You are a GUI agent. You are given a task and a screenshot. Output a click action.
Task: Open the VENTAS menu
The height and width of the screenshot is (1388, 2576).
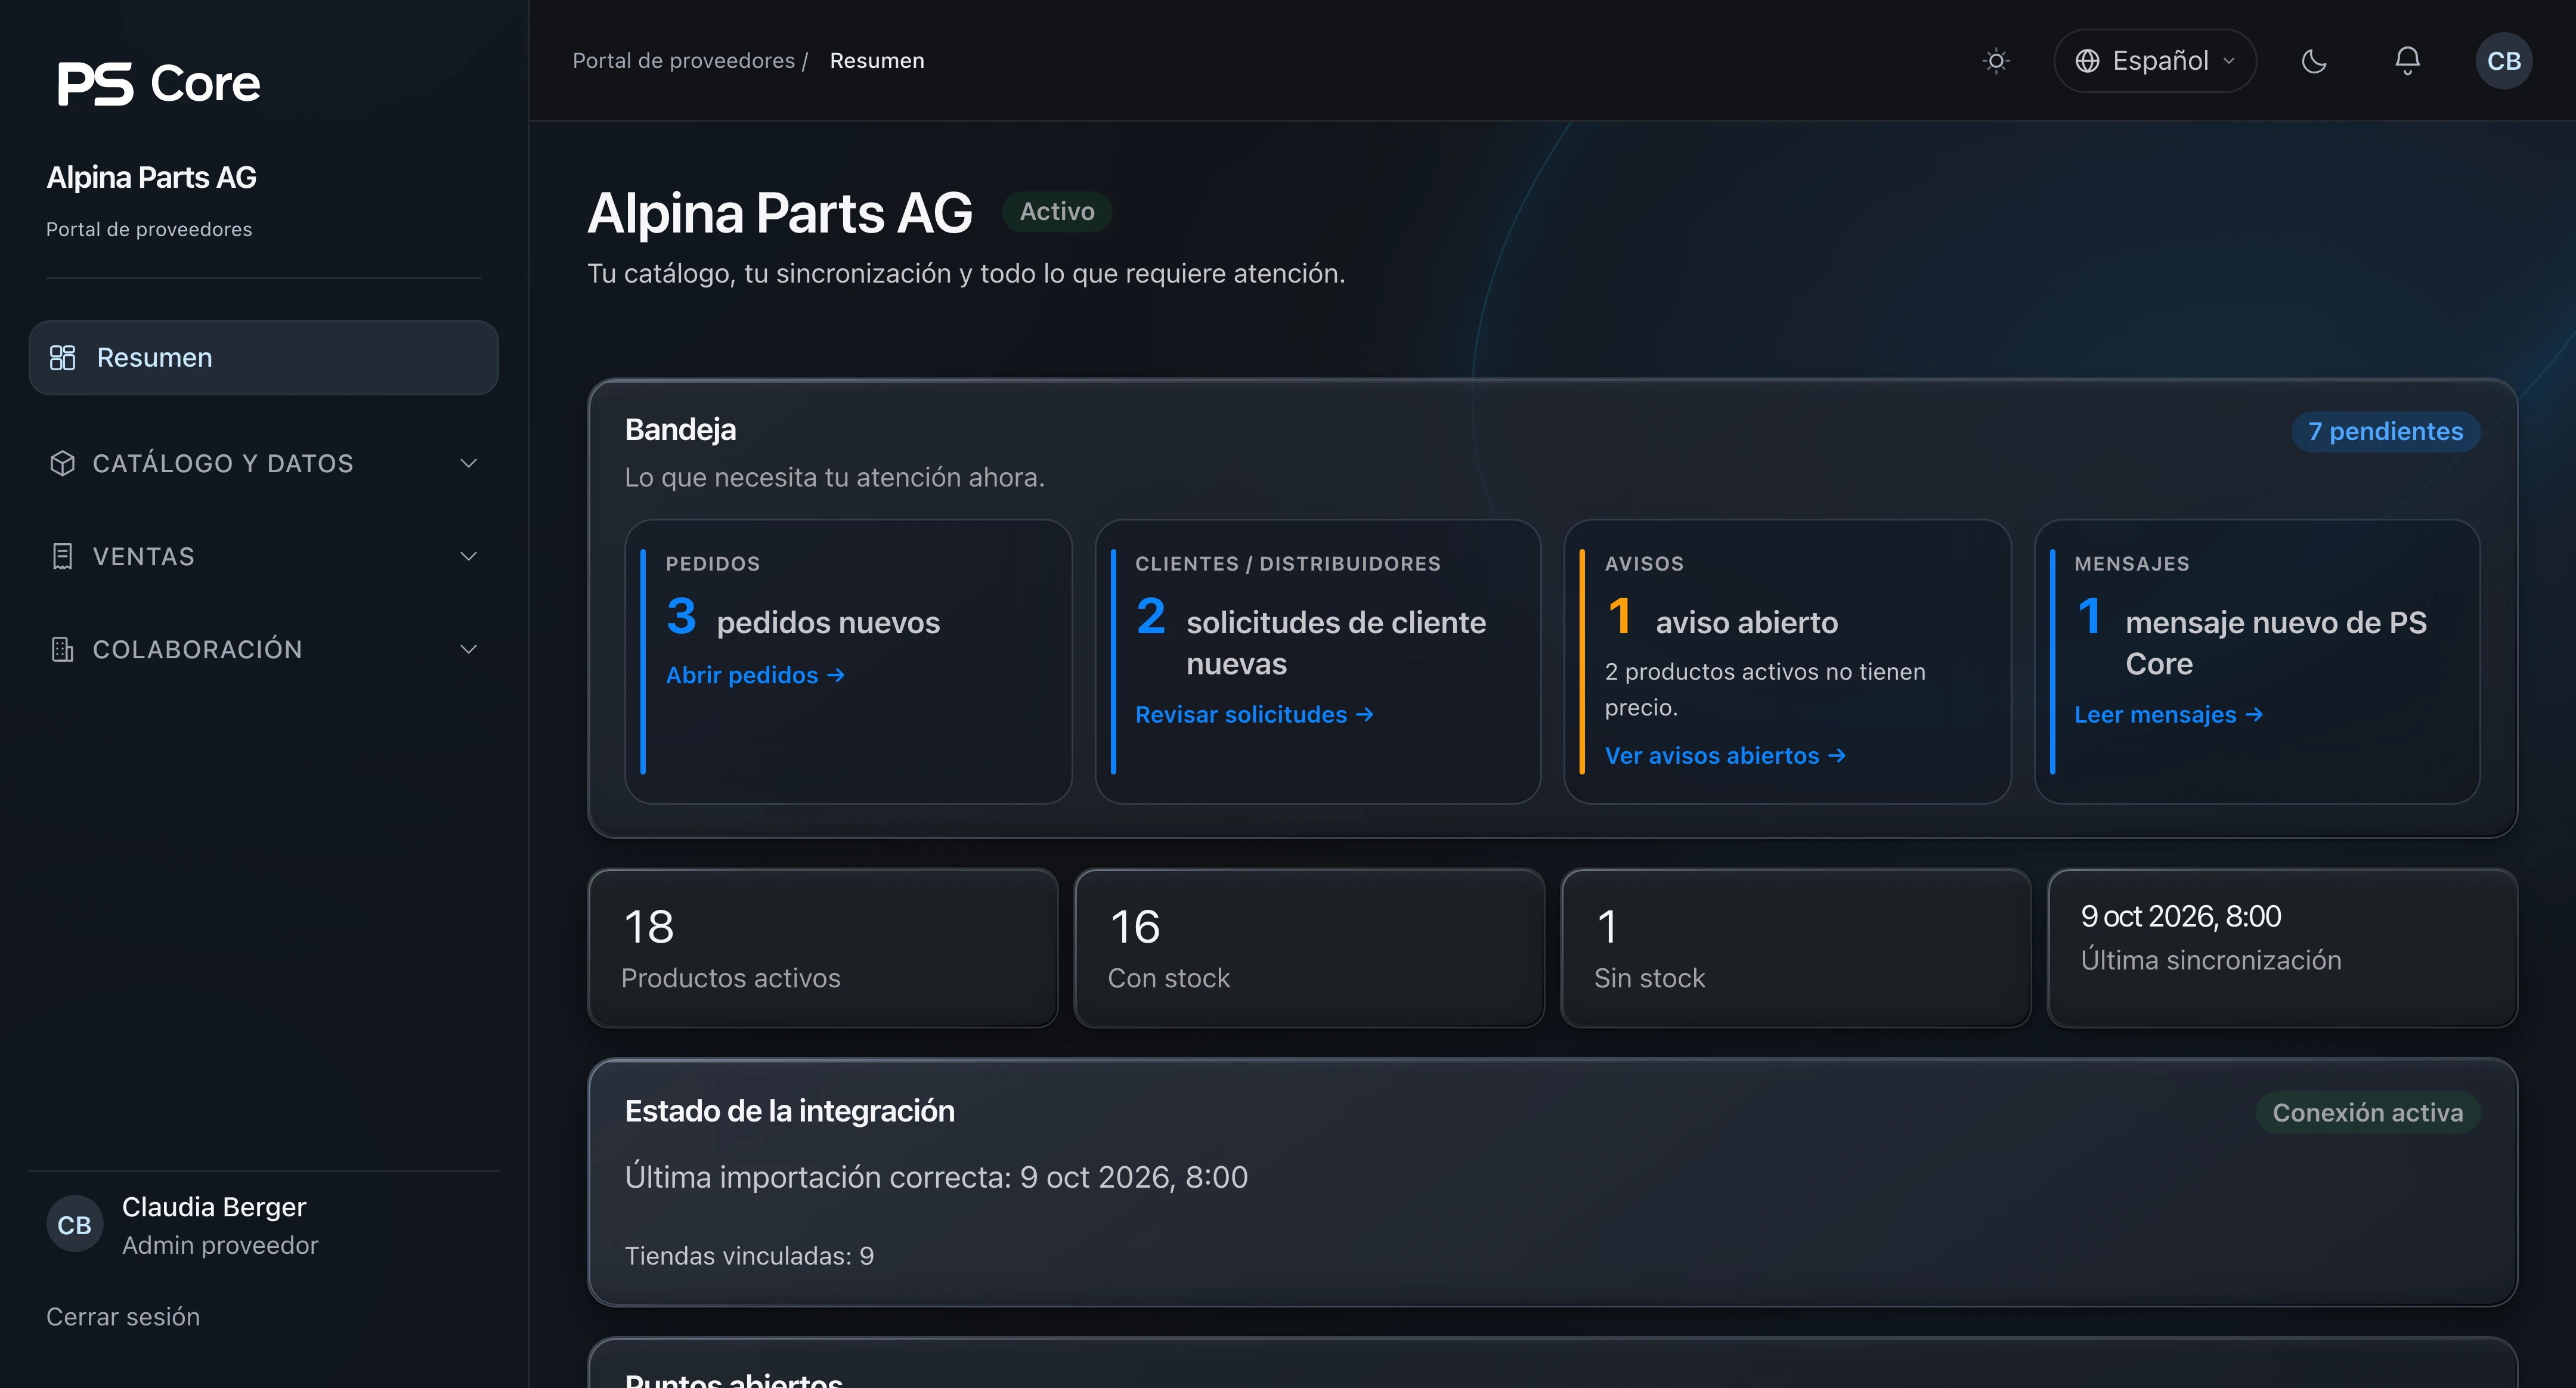pyautogui.click(x=263, y=556)
